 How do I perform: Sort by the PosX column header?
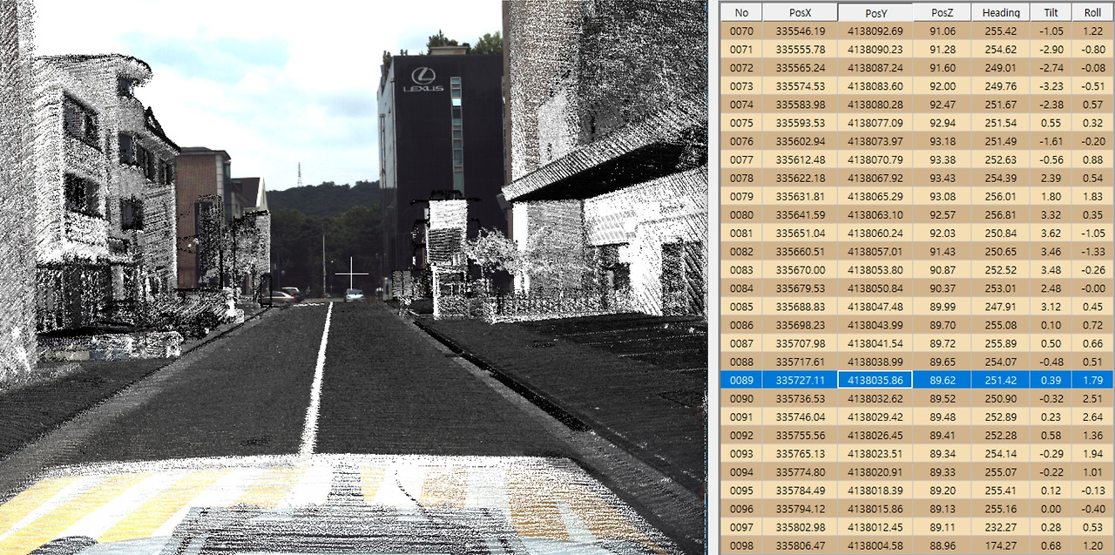[x=800, y=12]
